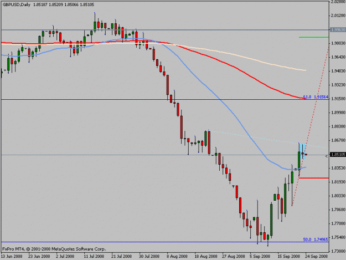The height and width of the screenshot is (260, 346).
Task: Click the 11 Jul 2008 date label
Action: pos(94,257)
